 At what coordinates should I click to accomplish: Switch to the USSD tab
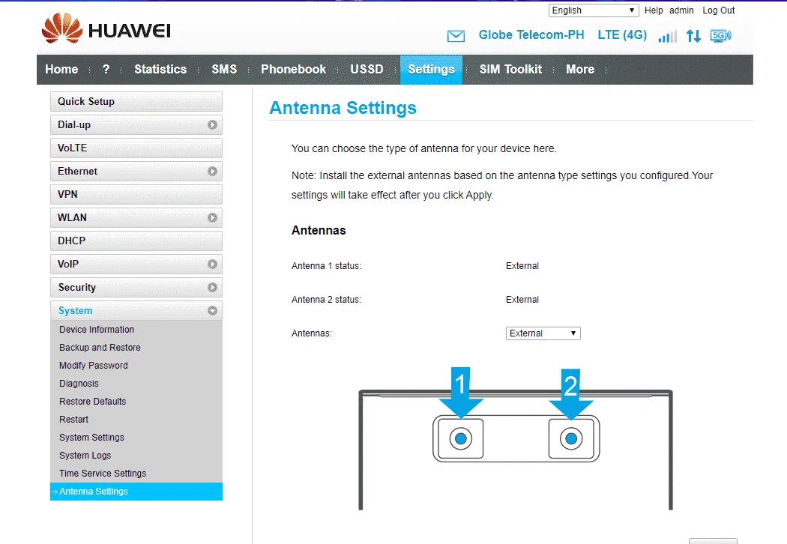(367, 69)
